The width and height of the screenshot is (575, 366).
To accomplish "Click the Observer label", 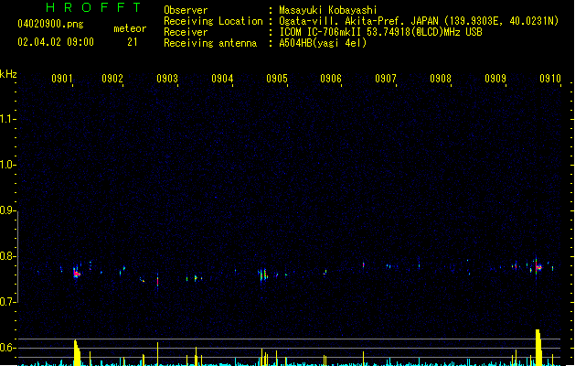I will point(186,10).
